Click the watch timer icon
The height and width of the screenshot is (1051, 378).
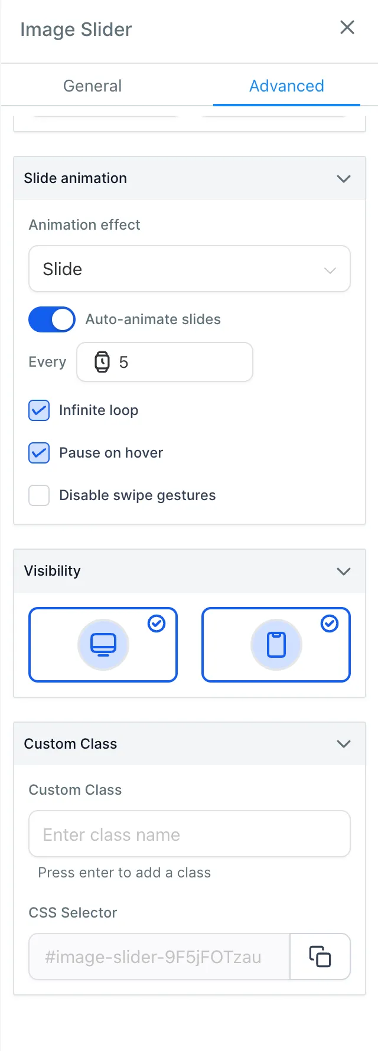(102, 362)
